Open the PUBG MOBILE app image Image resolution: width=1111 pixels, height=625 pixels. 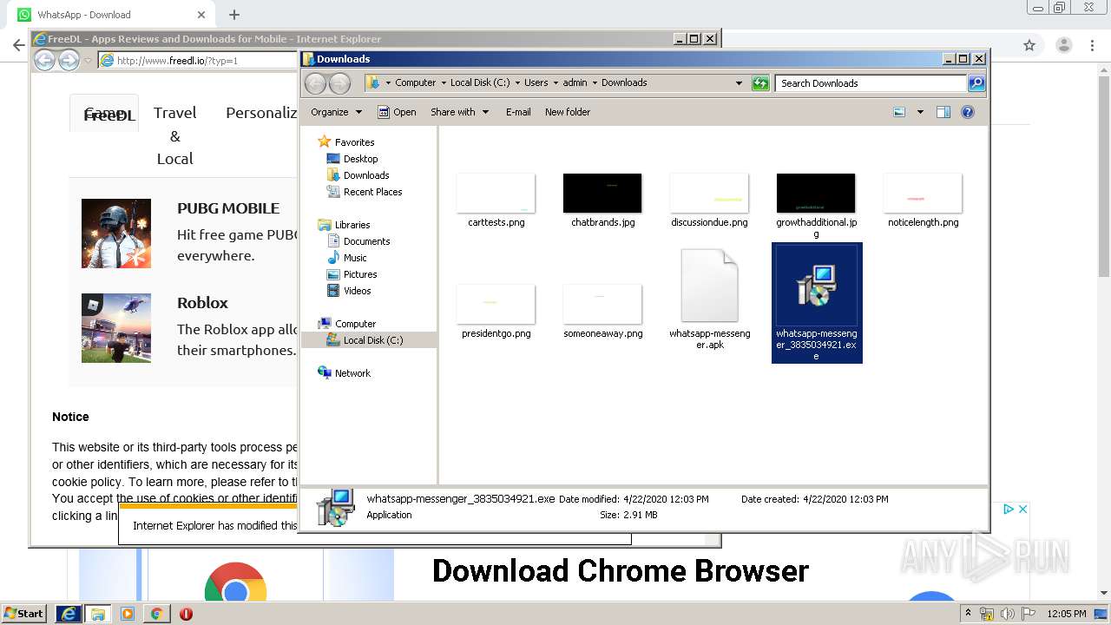click(x=116, y=234)
